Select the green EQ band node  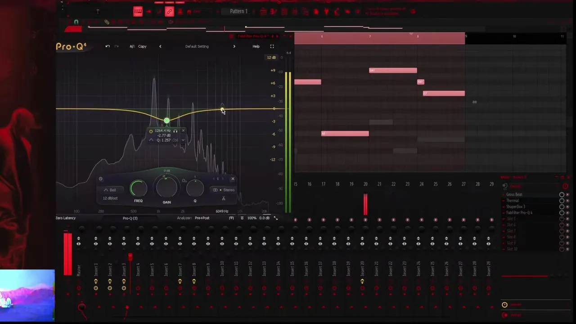166,121
